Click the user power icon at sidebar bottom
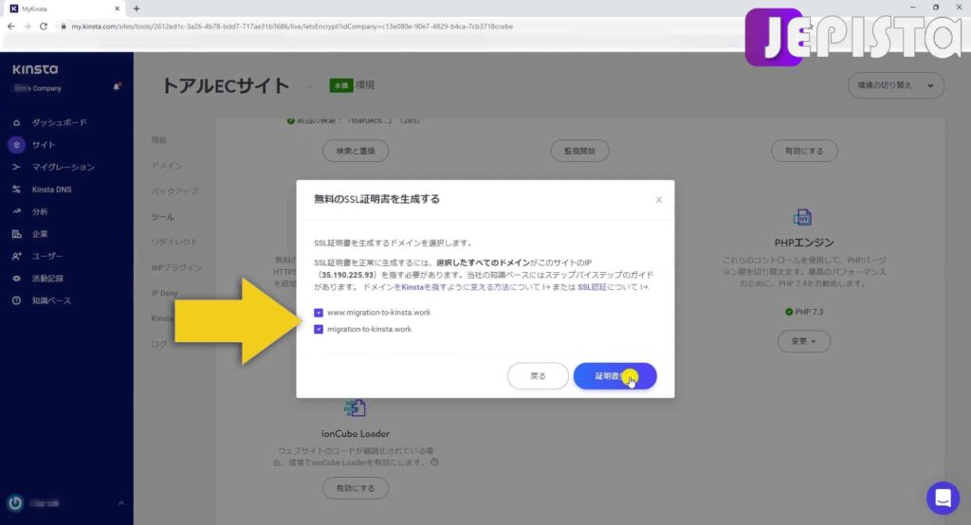Screen dimensions: 971x525 click(15, 502)
